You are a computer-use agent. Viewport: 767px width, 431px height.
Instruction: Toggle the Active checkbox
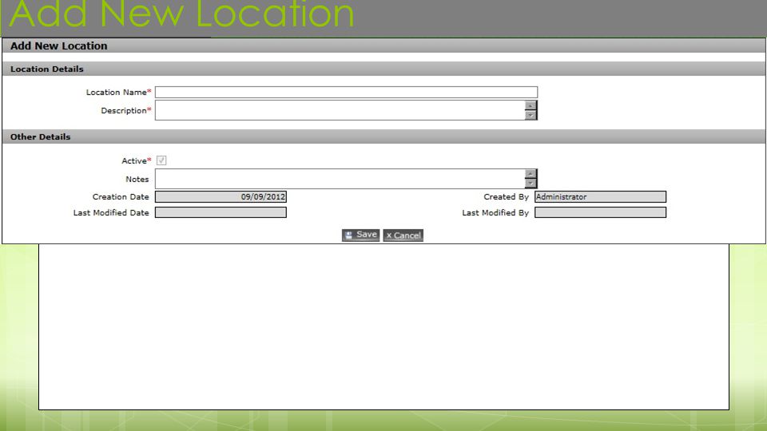(x=161, y=160)
